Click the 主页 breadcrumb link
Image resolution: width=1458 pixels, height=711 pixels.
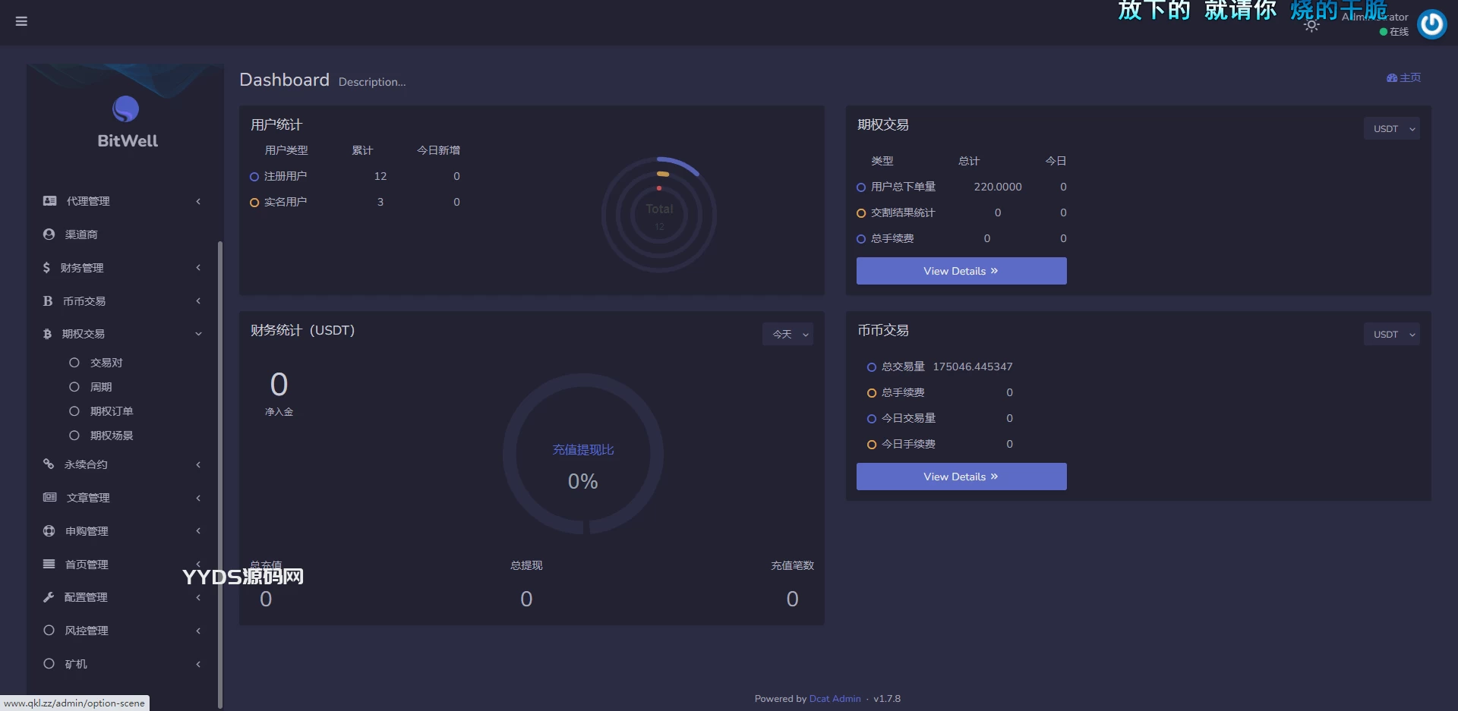[1403, 78]
